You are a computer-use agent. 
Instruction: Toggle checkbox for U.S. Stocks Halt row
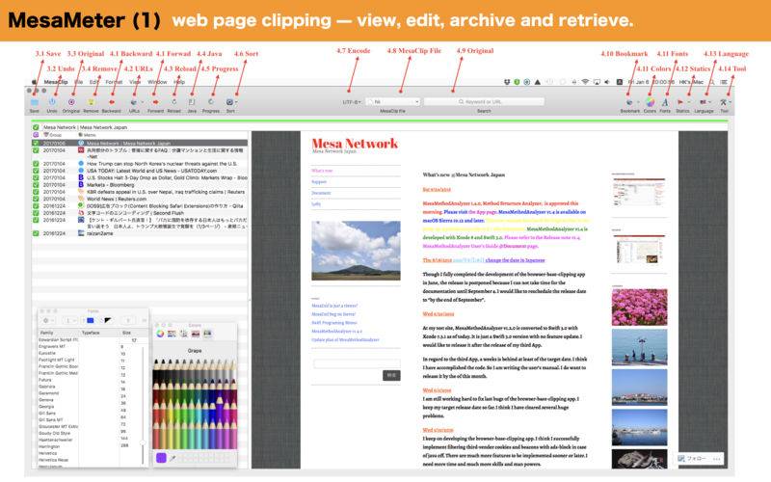coord(36,177)
